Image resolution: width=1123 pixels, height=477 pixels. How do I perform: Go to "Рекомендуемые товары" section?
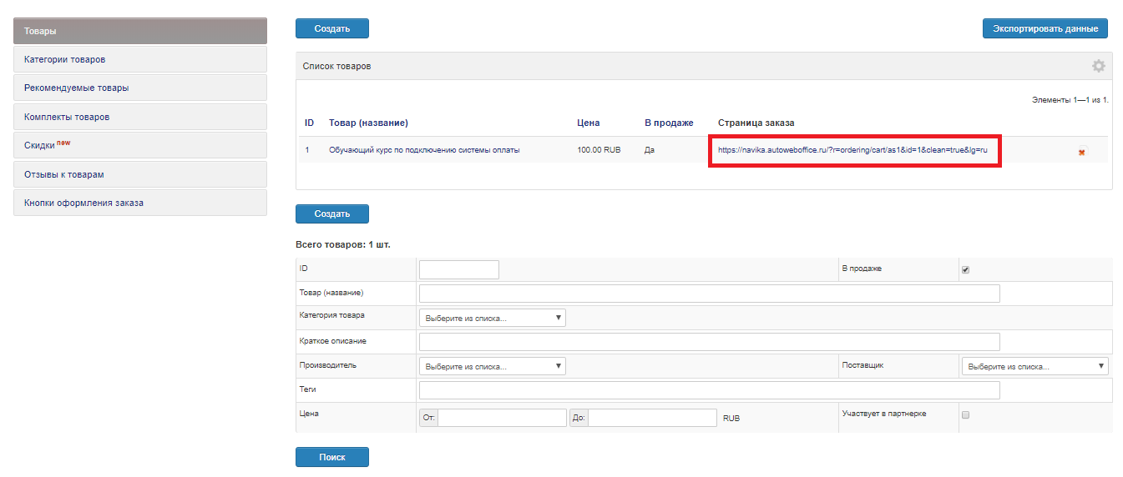pos(140,88)
